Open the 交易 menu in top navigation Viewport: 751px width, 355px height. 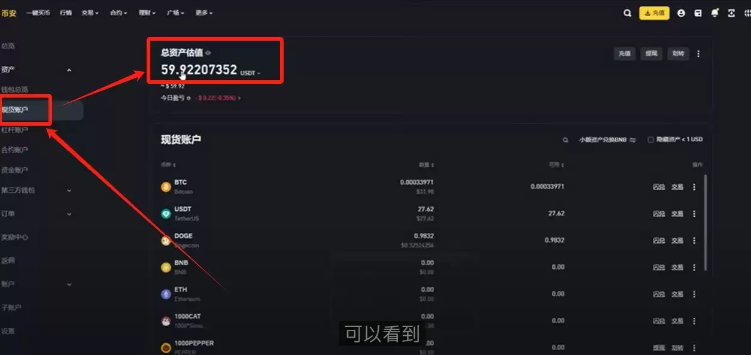pos(90,13)
